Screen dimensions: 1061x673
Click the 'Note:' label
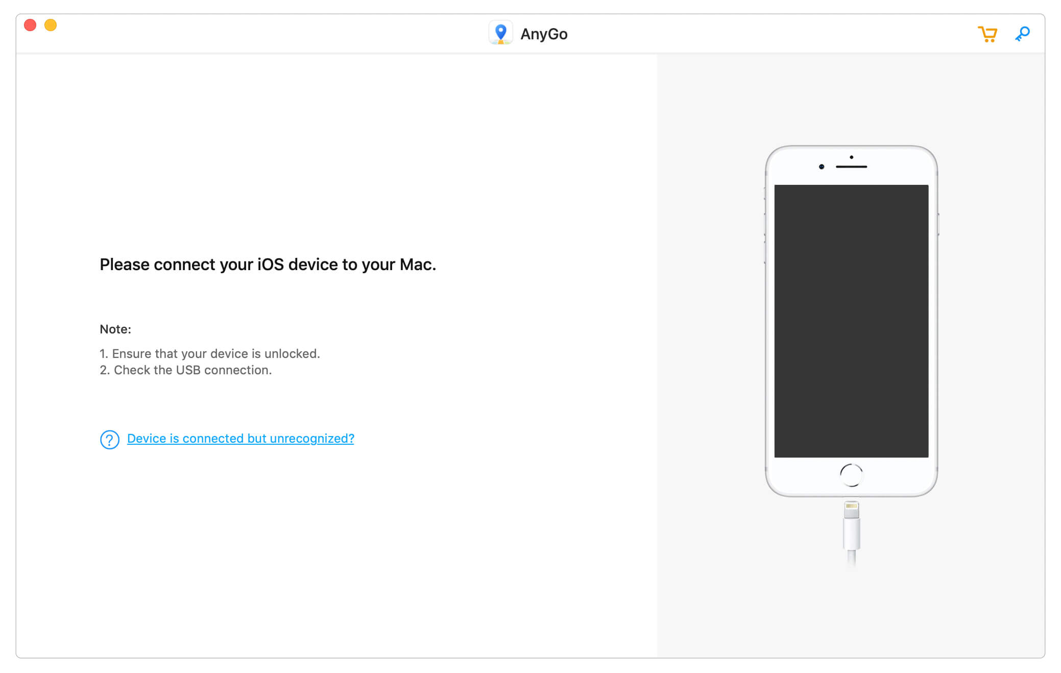[x=115, y=329]
